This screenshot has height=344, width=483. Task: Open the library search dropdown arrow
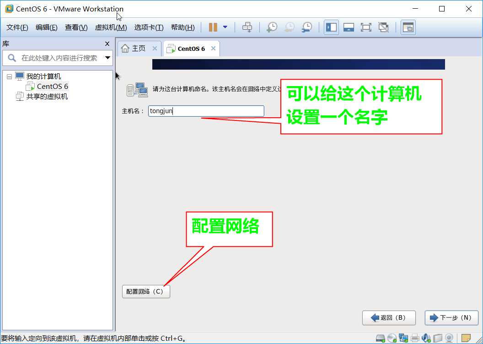pos(107,58)
